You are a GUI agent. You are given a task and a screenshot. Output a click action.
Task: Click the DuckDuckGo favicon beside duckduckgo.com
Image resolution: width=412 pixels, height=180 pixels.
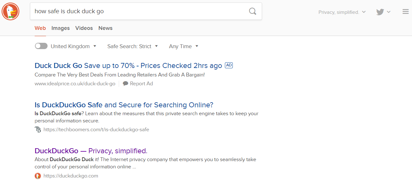click(x=38, y=176)
